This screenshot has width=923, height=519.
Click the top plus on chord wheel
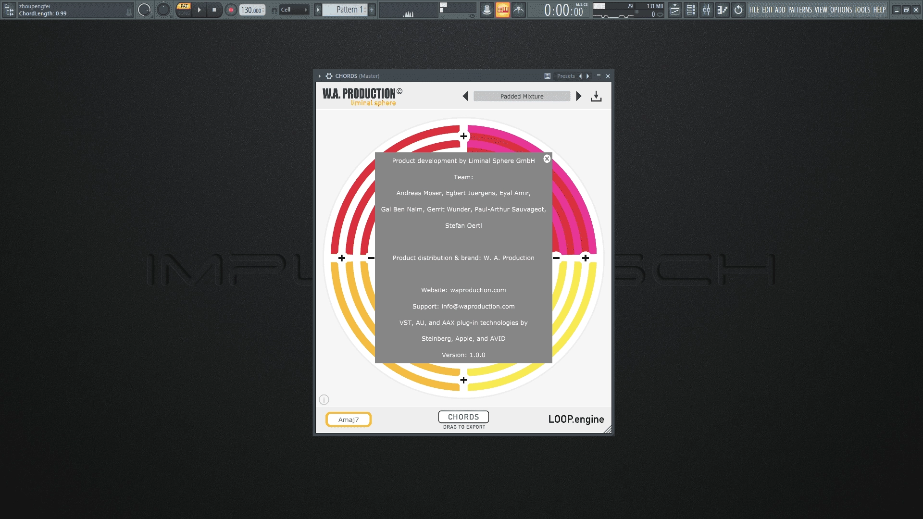(463, 136)
